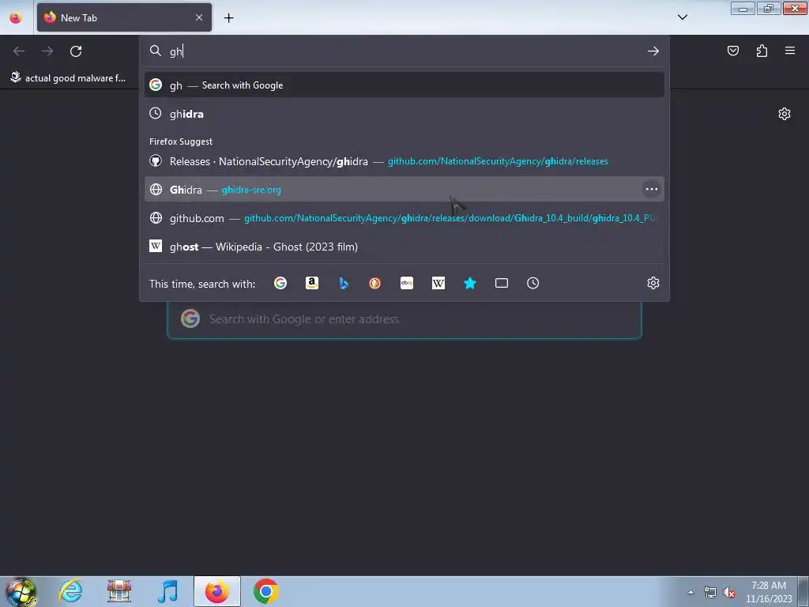Open the chest icon in taskbar
The width and height of the screenshot is (809, 607).
tap(119, 591)
